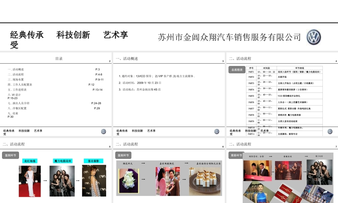Click the cyan 魔力电提迎宾 label
This screenshot has width=338, height=203.
[x=63, y=161]
